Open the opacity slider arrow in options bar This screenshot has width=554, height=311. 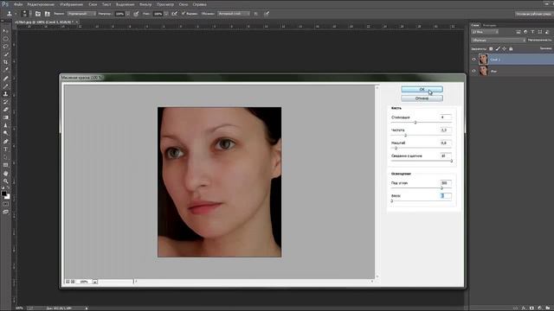(x=127, y=14)
